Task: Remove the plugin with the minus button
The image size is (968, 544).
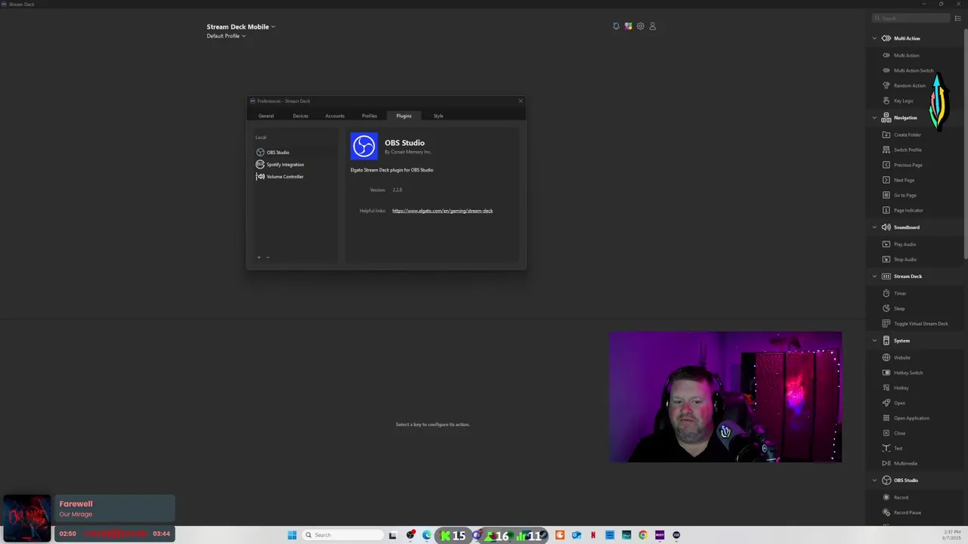Action: [268, 258]
